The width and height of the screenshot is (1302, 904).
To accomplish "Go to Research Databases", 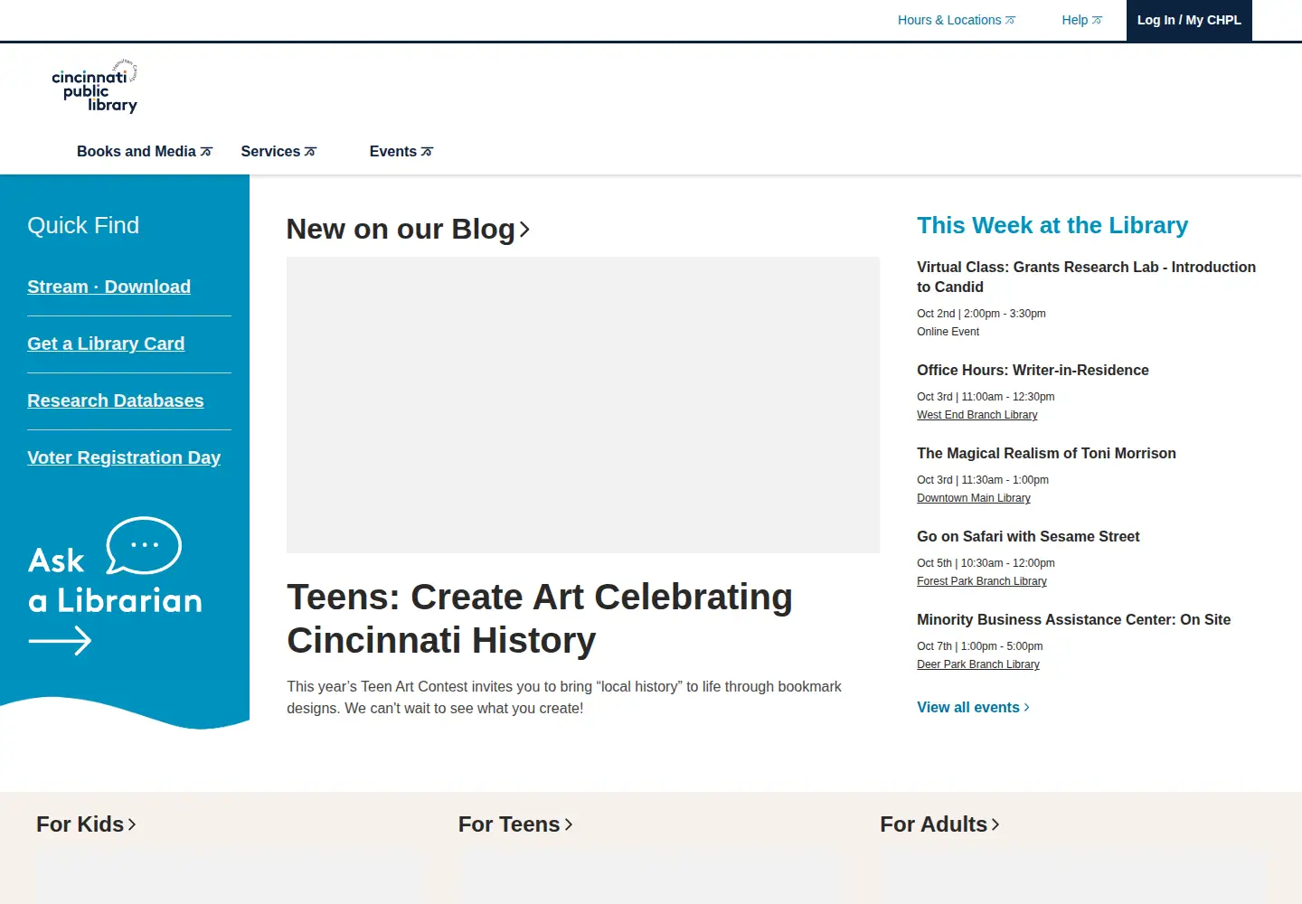I will tap(116, 400).
